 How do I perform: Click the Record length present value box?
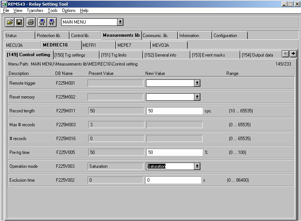click(x=116, y=111)
